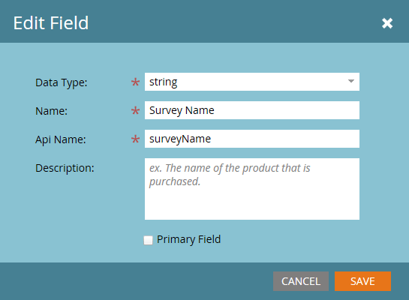Viewport: 409px width, 300px height.
Task: Toggle Primary Field via its text label
Action: (188, 239)
